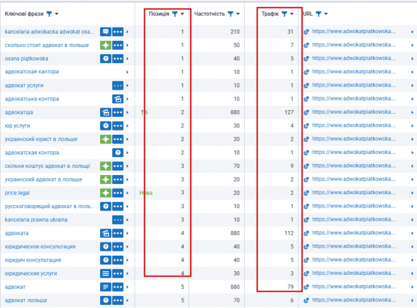Open three-dots menu for адвокат услуги row
Screen dimensions: 417x308
(x=118, y=85)
